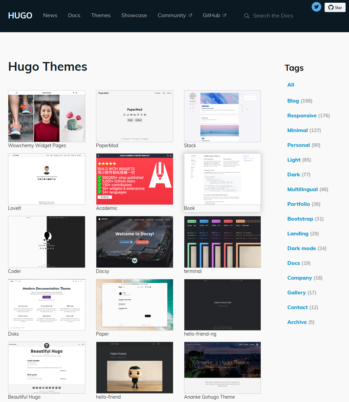The height and width of the screenshot is (402, 349).
Task: Click the terminal title below thumbnail
Action: coord(193,271)
